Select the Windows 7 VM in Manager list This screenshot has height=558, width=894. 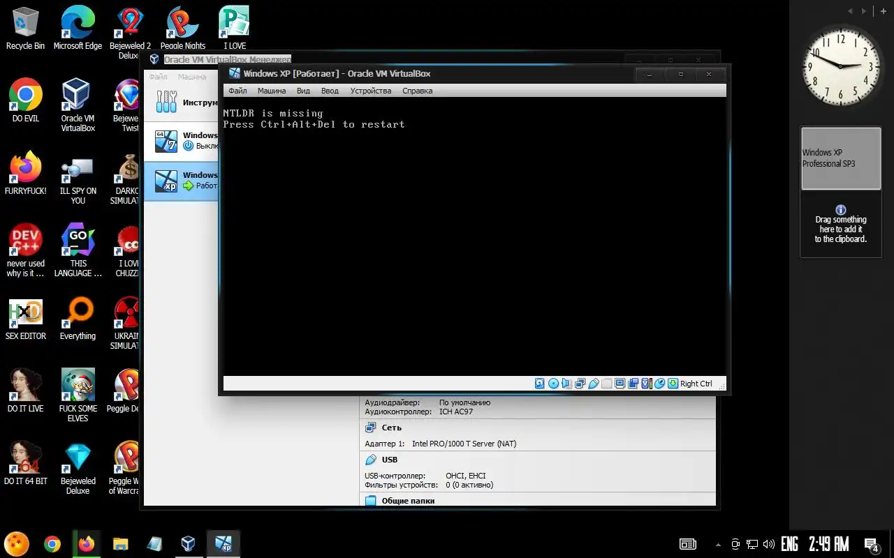pos(182,142)
